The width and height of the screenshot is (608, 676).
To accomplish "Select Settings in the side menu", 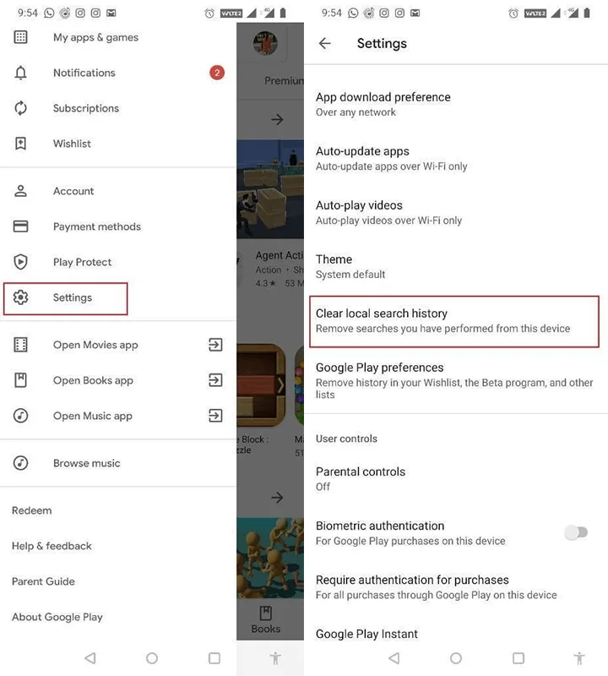I will (118, 297).
